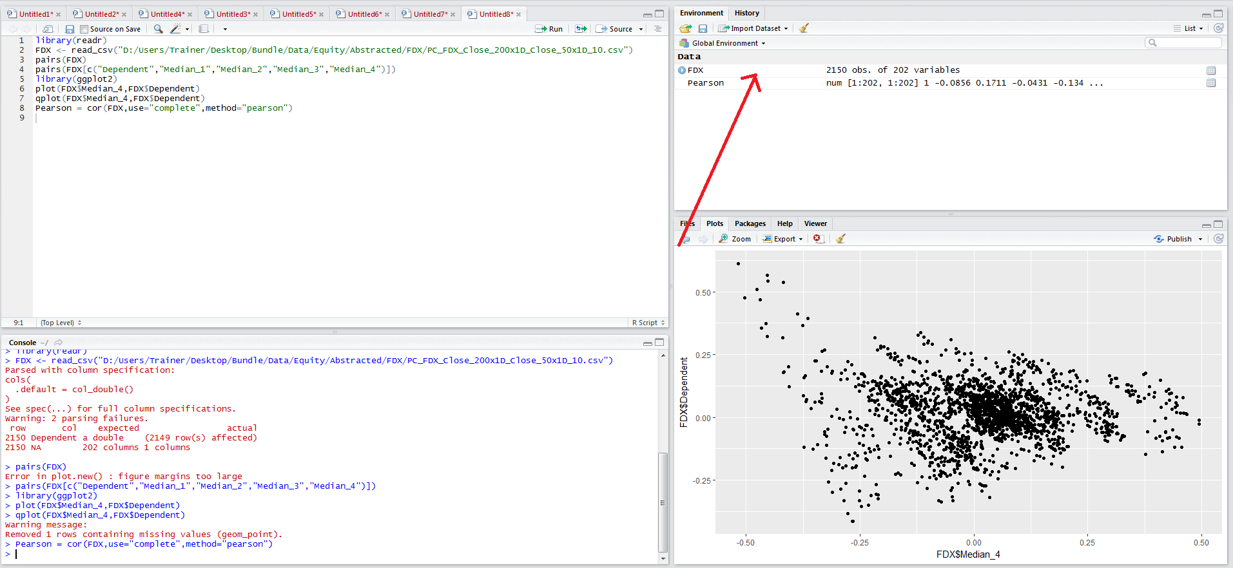Viewport: 1233px width, 568px height.
Task: Open Viewer tab
Action: coord(815,223)
